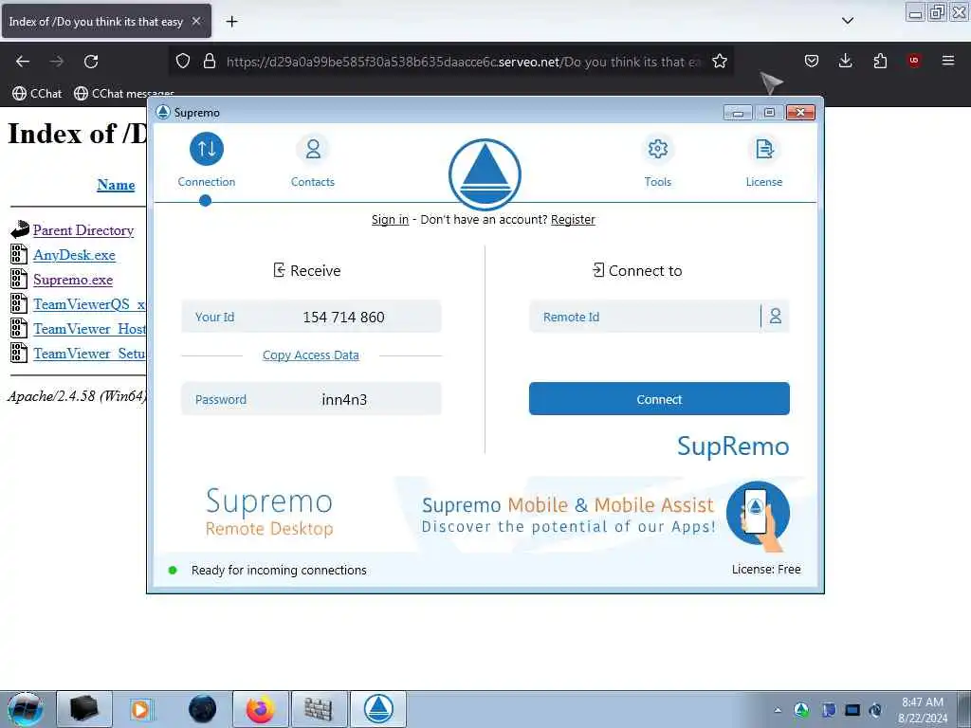This screenshot has height=728, width=971.
Task: Click the Password value inn4n3
Action: [x=344, y=399]
